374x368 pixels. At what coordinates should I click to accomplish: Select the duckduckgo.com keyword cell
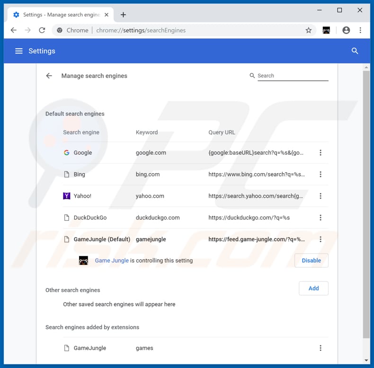(158, 218)
